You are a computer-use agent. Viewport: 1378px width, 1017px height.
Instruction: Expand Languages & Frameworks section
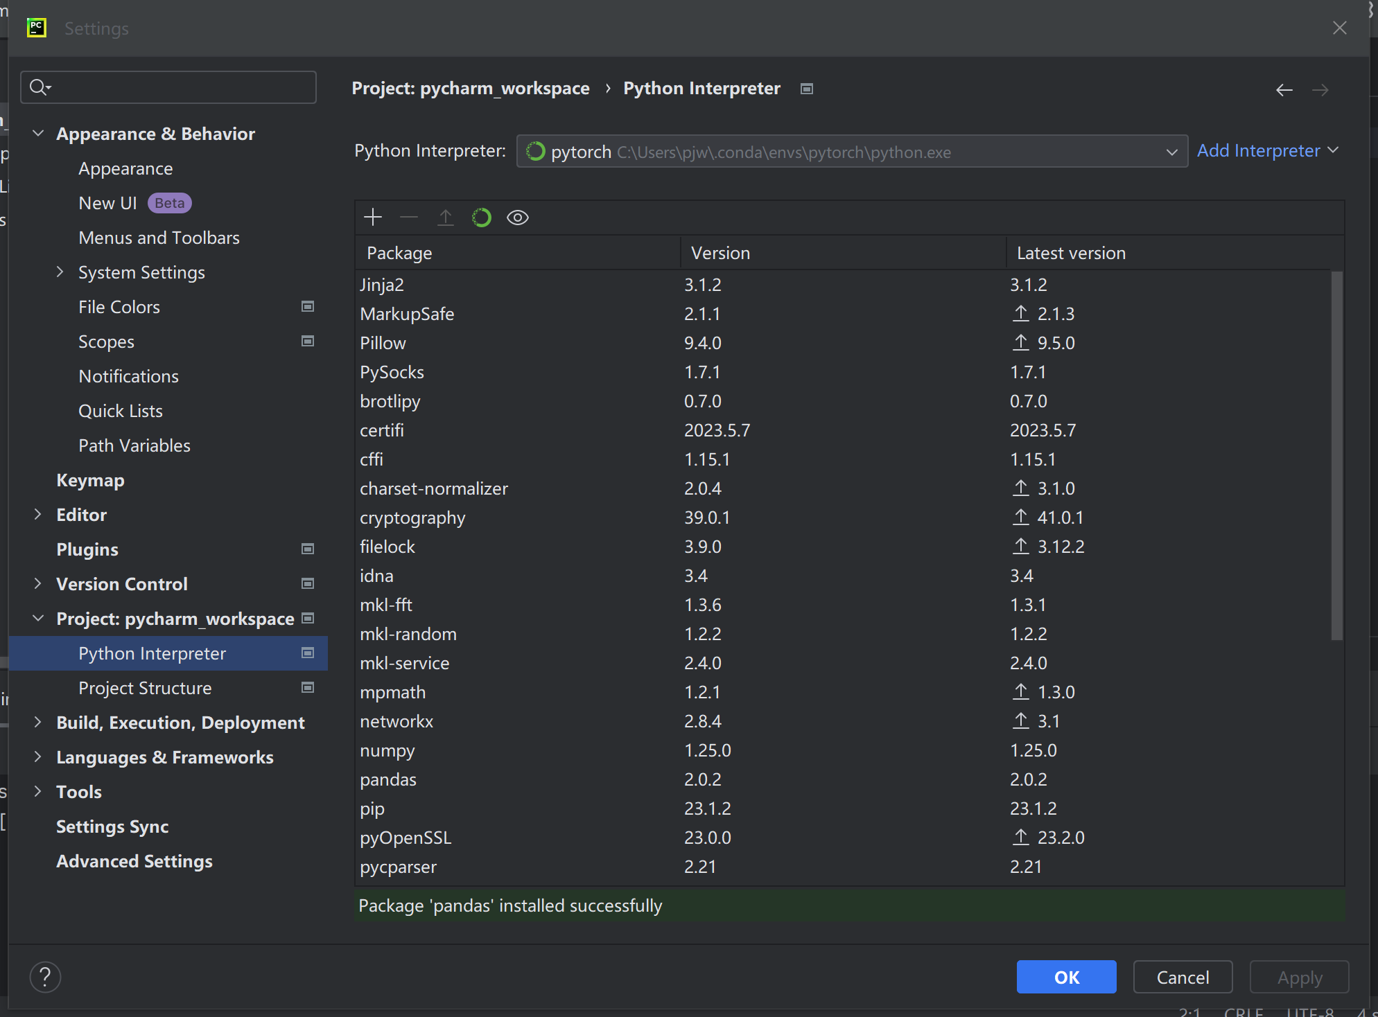pos(38,757)
